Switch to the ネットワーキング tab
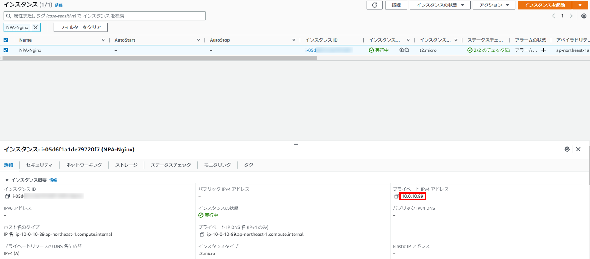Viewport: 590px width, 259px height. (84, 165)
